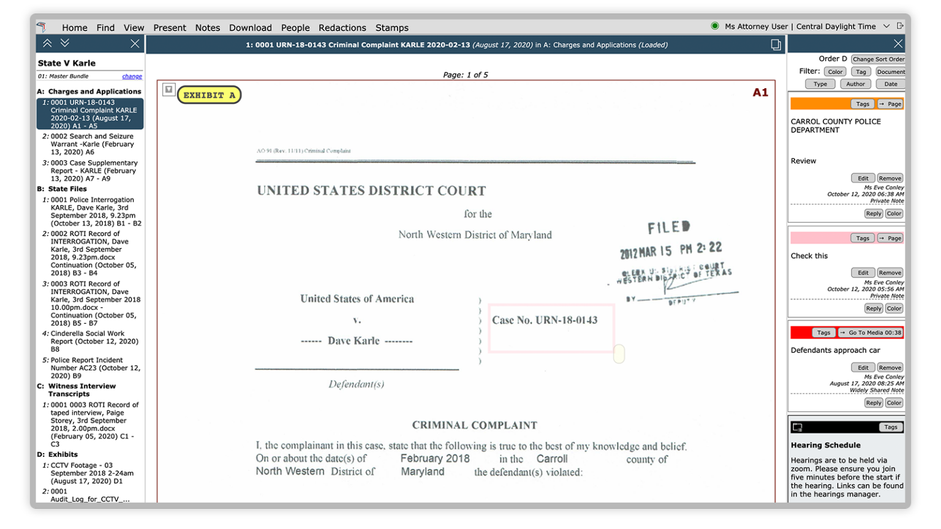This screenshot has height=529, width=941.
Task: Open the time zone dropdown chevron
Action: pyautogui.click(x=886, y=26)
